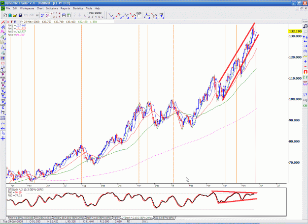Select the green channel tool in sidebar

click(x=3, y=37)
